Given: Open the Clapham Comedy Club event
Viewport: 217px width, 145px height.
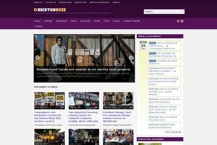Looking at the screenshot, I should (164, 109).
